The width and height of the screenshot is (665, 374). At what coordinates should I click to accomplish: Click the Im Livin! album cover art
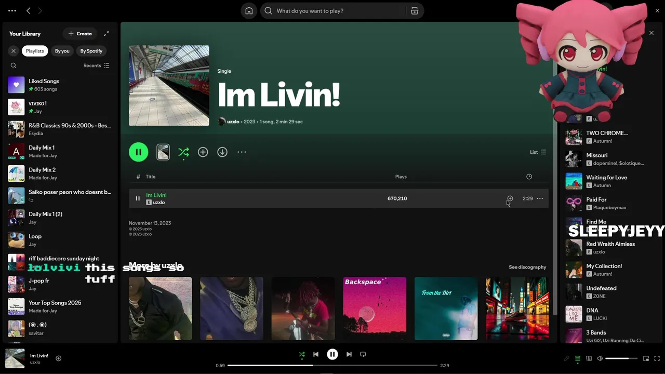[x=169, y=86]
